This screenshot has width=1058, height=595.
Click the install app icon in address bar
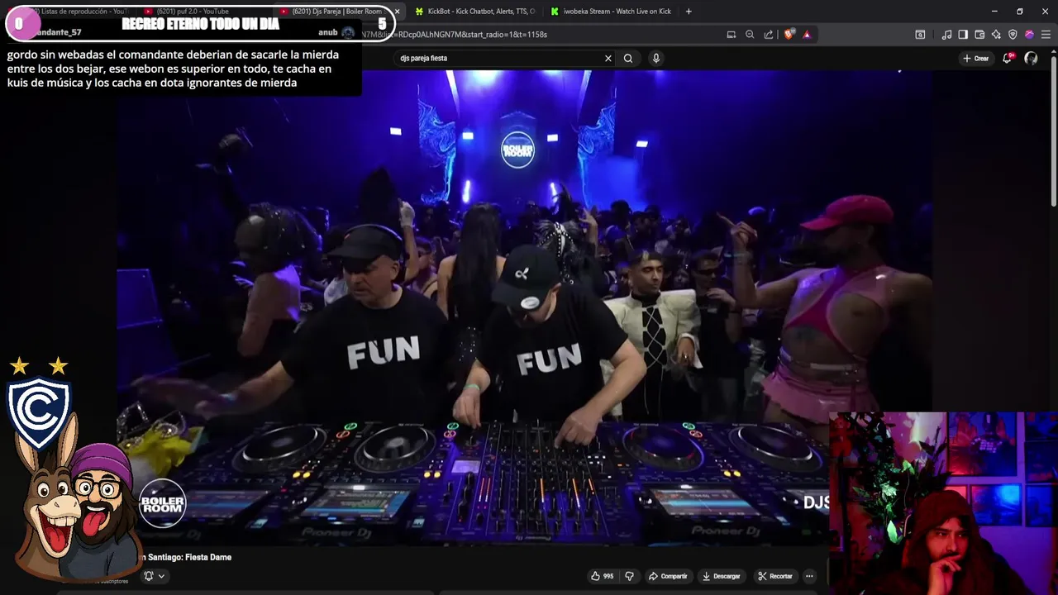[x=731, y=35]
